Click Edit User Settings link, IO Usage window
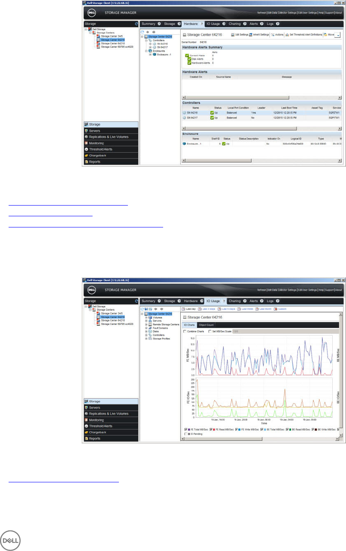Image resolution: width=346 pixels, height=551 pixels. coord(307,290)
